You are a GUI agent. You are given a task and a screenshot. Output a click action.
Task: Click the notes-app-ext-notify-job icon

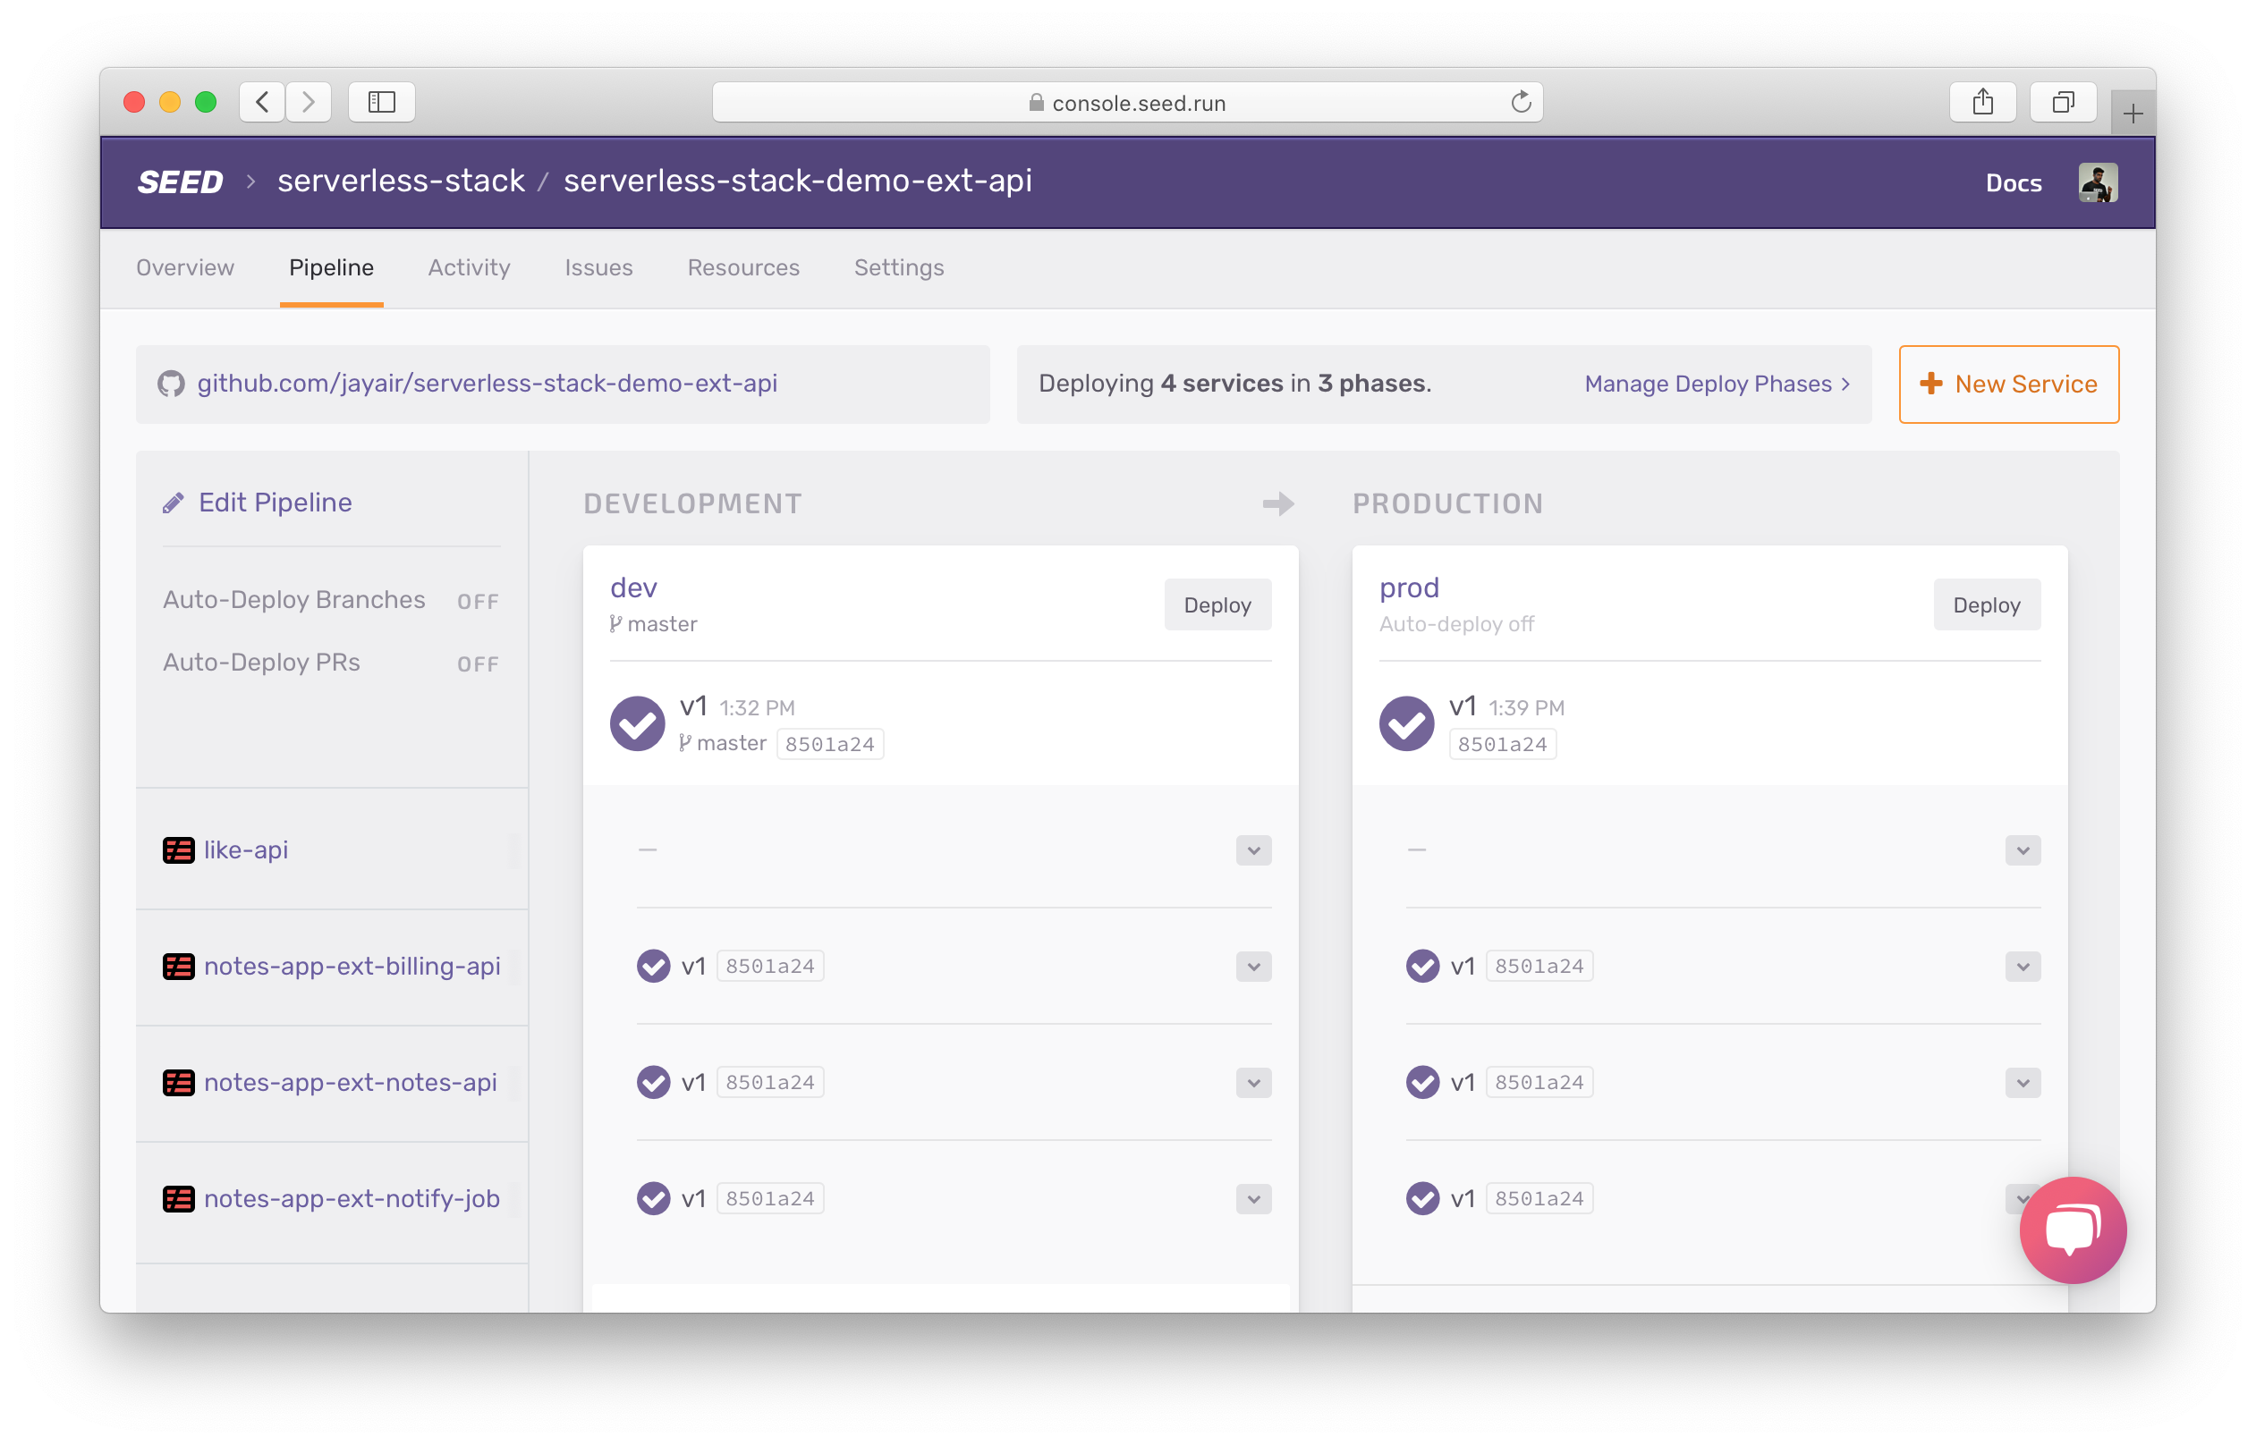pos(176,1196)
